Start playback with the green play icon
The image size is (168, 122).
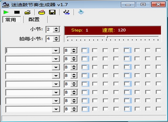click(x=6, y=12)
